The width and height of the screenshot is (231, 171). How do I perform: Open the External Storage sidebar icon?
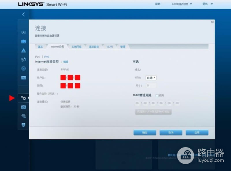click(23, 77)
